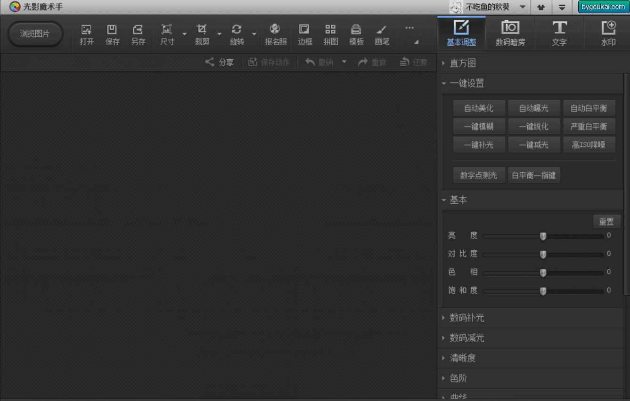
Task: Click the 亮度 brightness slider handle
Action: pyautogui.click(x=543, y=236)
